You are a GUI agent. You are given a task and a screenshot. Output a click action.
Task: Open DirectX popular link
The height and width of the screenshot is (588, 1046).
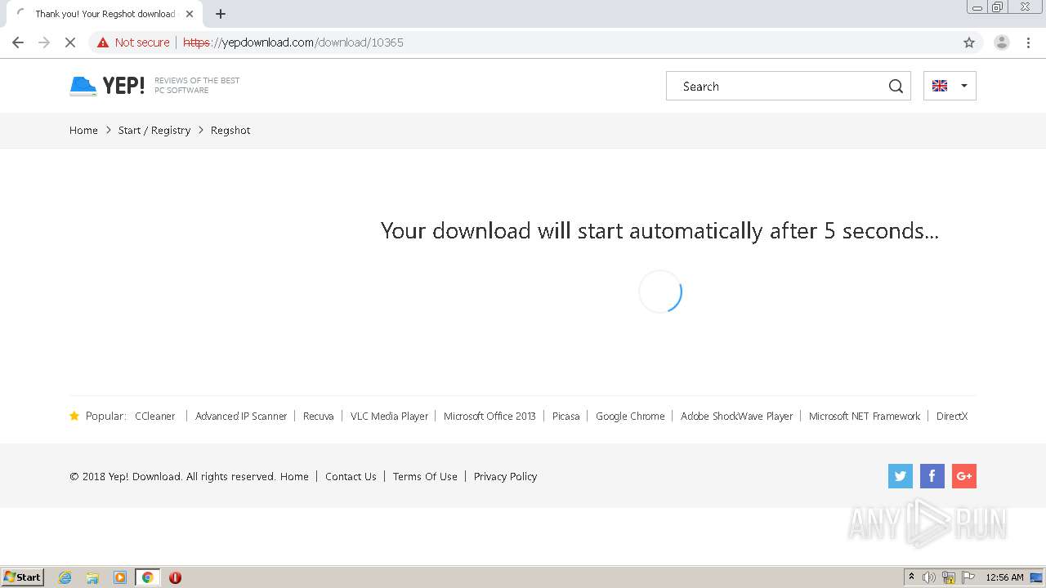[x=952, y=416]
